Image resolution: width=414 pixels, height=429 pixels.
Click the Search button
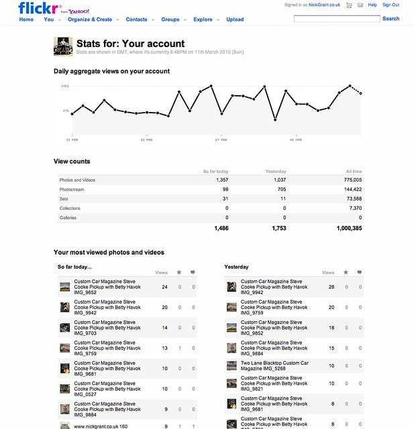pos(391,19)
